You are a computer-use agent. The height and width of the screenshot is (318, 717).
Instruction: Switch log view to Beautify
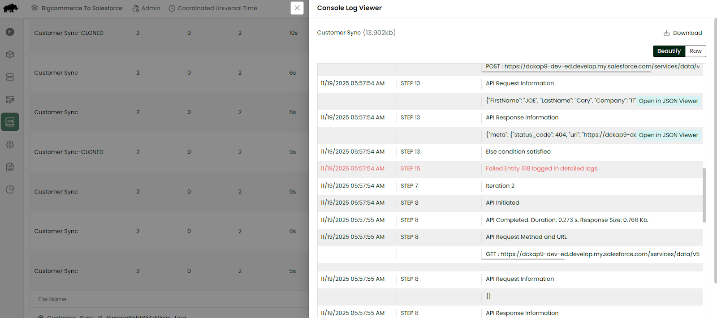669,51
